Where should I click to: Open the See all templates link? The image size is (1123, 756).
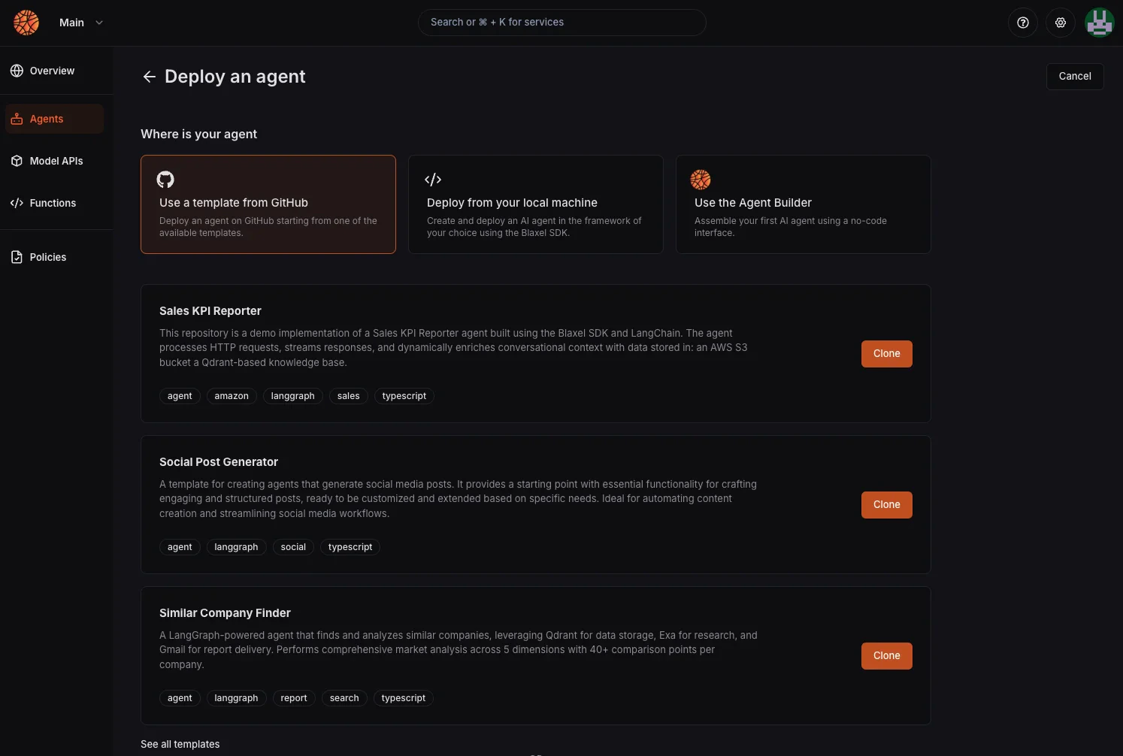coord(180,744)
